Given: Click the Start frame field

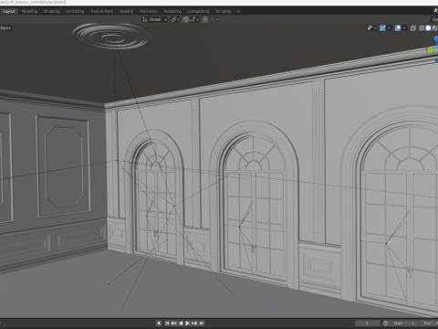Looking at the screenshot, I should tap(404, 323).
